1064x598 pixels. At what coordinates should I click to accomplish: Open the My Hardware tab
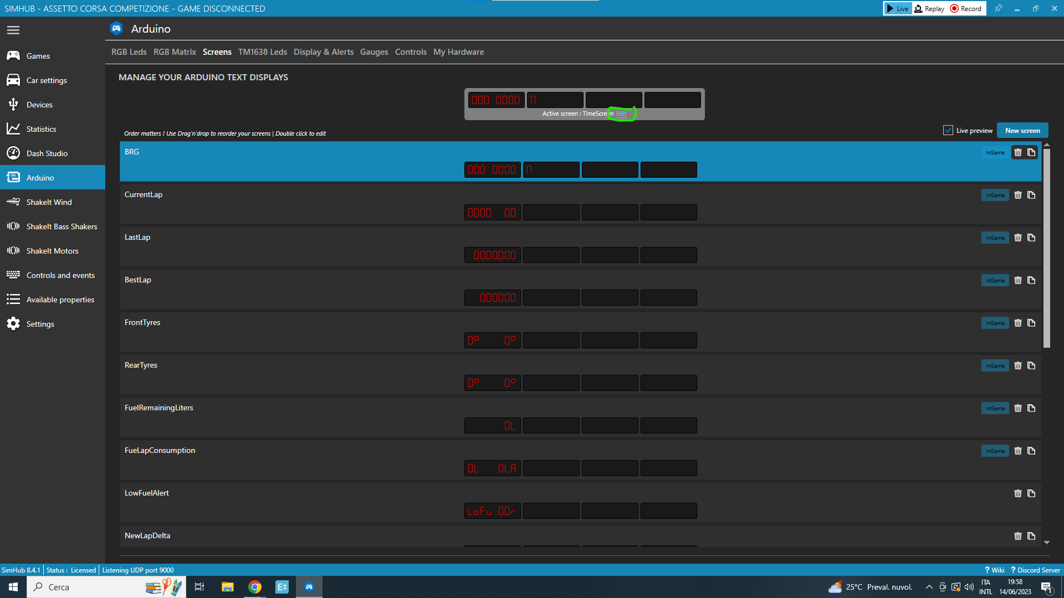(458, 52)
